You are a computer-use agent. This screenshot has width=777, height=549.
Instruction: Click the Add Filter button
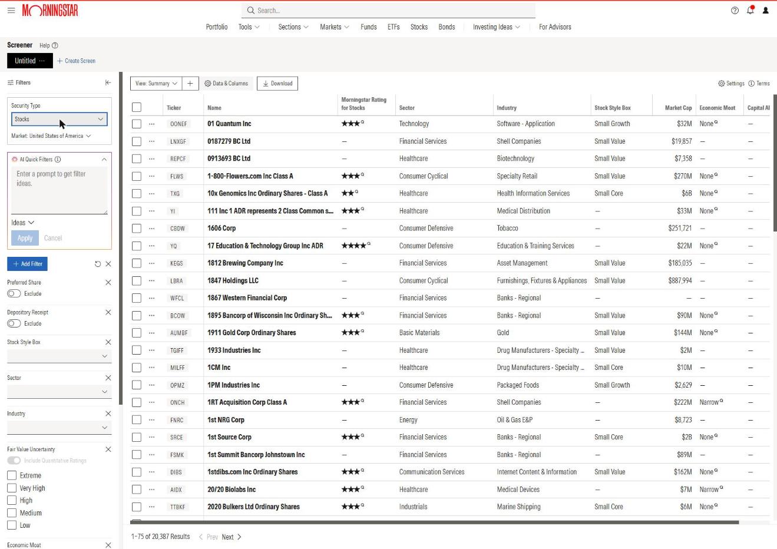tap(27, 264)
